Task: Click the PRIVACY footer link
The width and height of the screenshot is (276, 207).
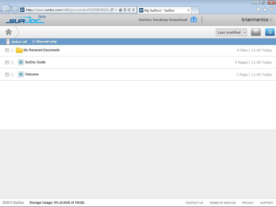Action: (x=248, y=203)
